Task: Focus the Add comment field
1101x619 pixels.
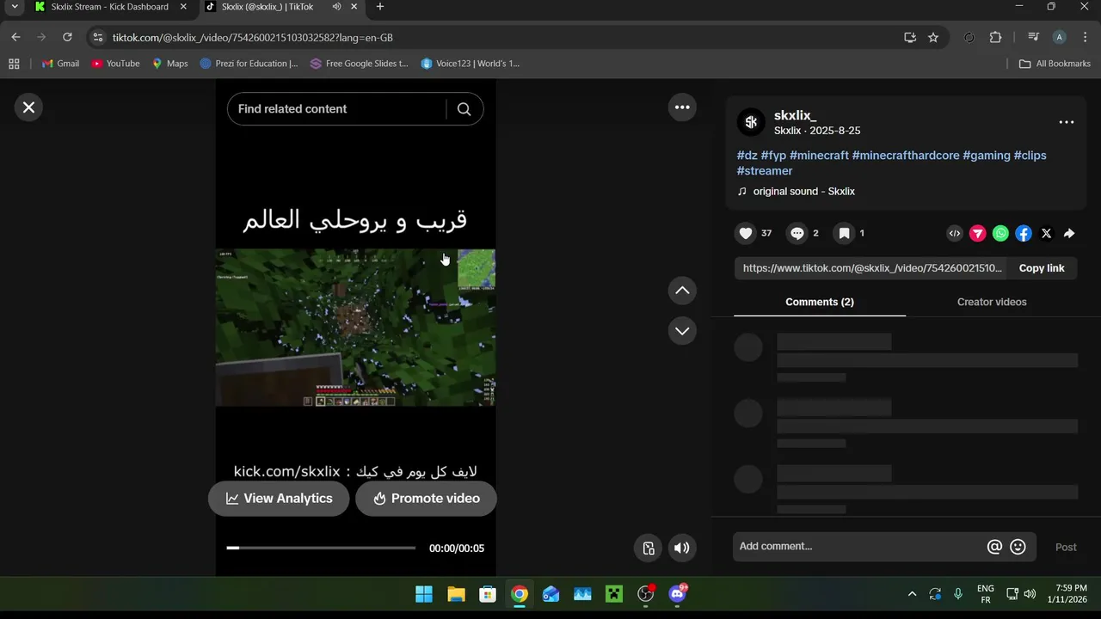Action: [858, 547]
